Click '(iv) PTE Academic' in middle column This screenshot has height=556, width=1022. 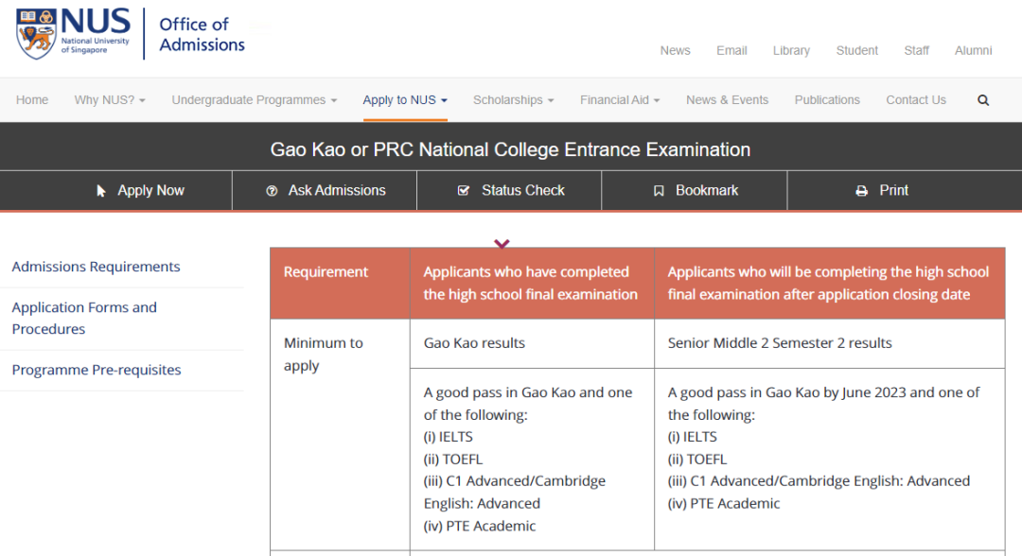click(x=480, y=526)
